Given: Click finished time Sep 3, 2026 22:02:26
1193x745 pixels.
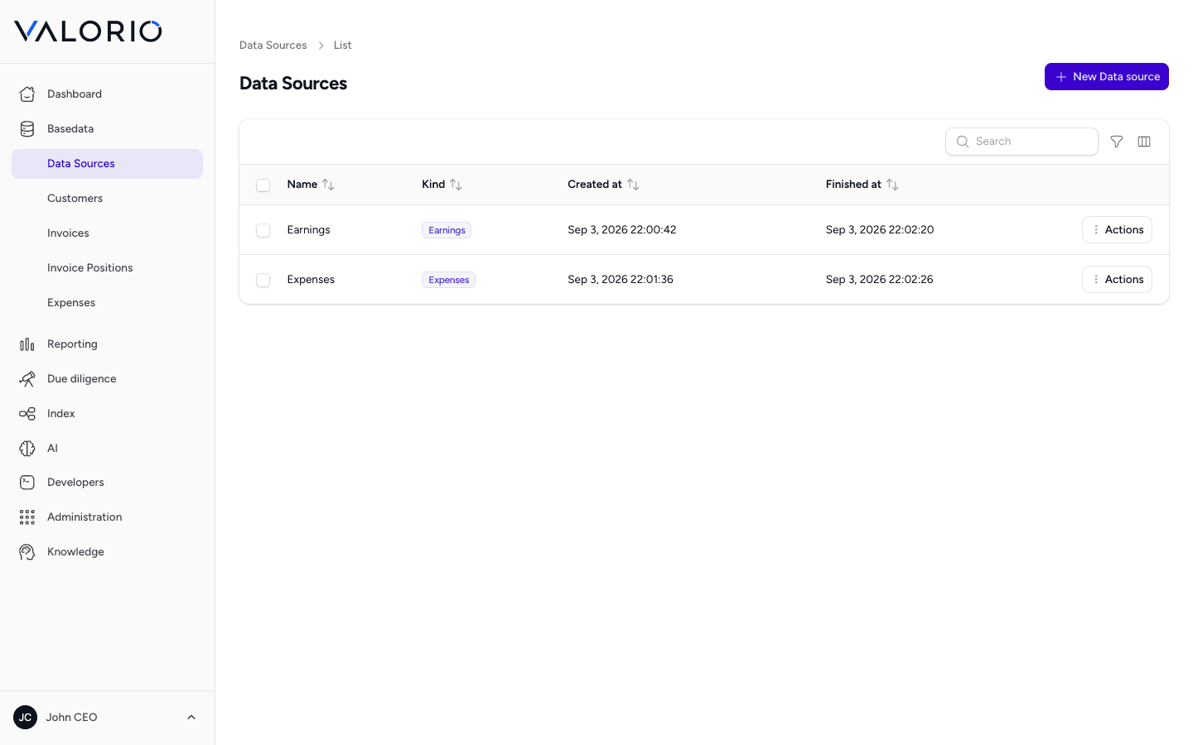Looking at the screenshot, I should 880,280.
